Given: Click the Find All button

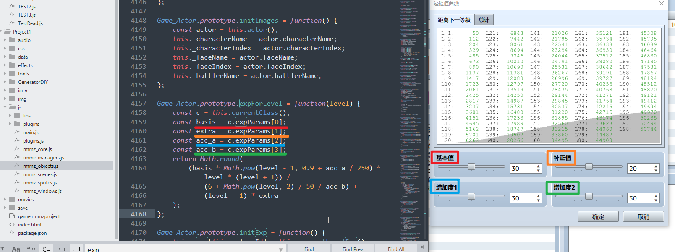Looking at the screenshot, I should 396,249.
